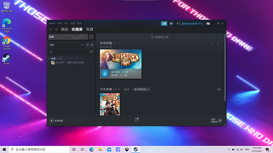This screenshot has width=273, height=153.
Task: Open BioShock Infinite cover in 所有遊戲
Action: point(110,104)
